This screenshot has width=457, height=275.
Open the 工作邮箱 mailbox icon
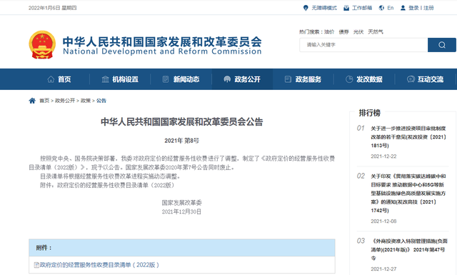tap(346, 8)
